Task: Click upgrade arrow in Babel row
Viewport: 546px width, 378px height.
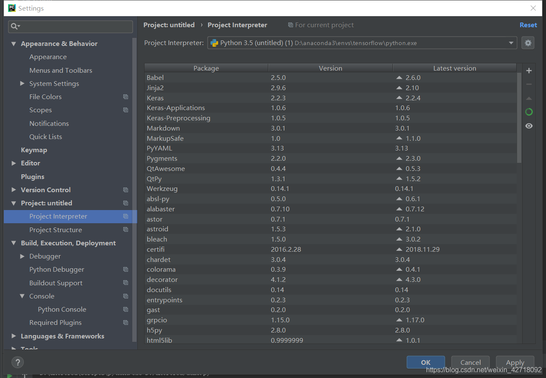Action: [x=399, y=77]
